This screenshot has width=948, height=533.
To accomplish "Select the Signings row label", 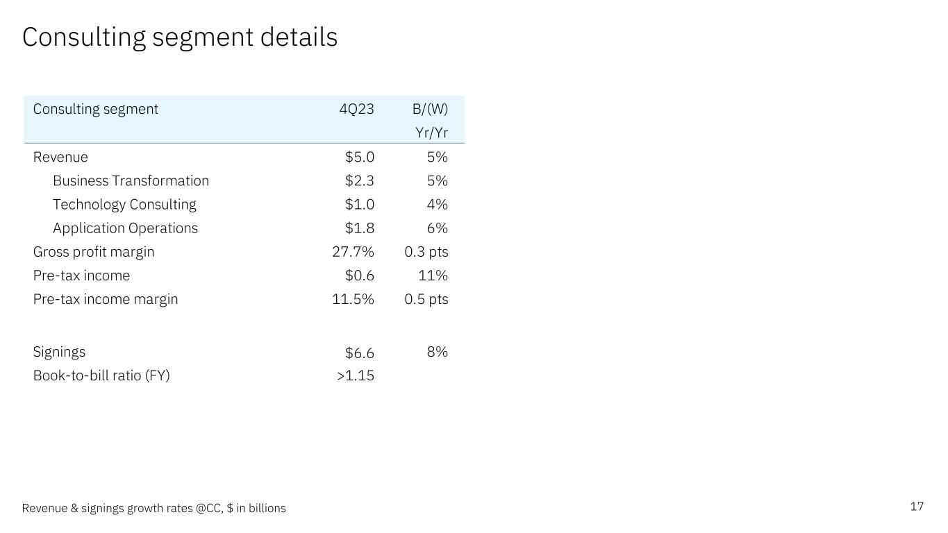I will (59, 351).
